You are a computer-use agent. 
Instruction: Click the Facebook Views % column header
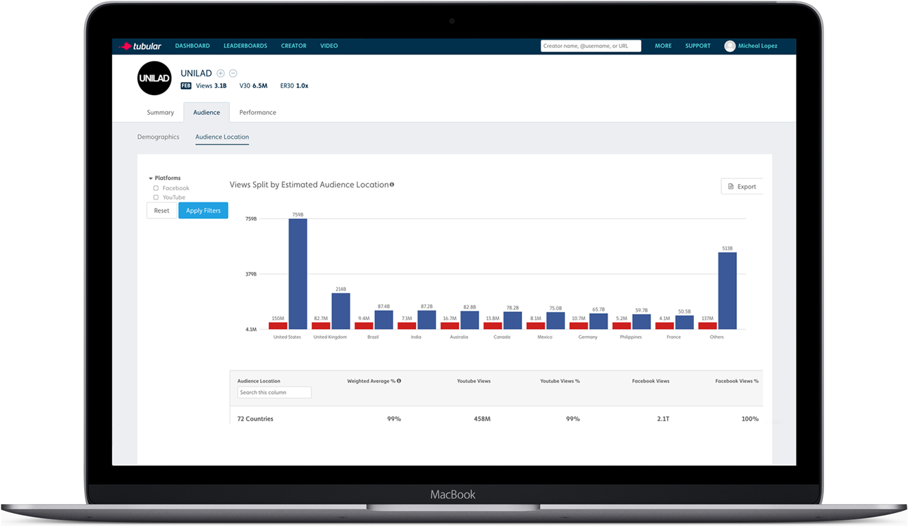tap(737, 381)
